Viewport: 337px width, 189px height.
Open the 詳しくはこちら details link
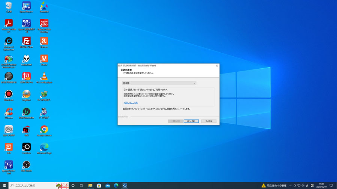tap(131, 103)
